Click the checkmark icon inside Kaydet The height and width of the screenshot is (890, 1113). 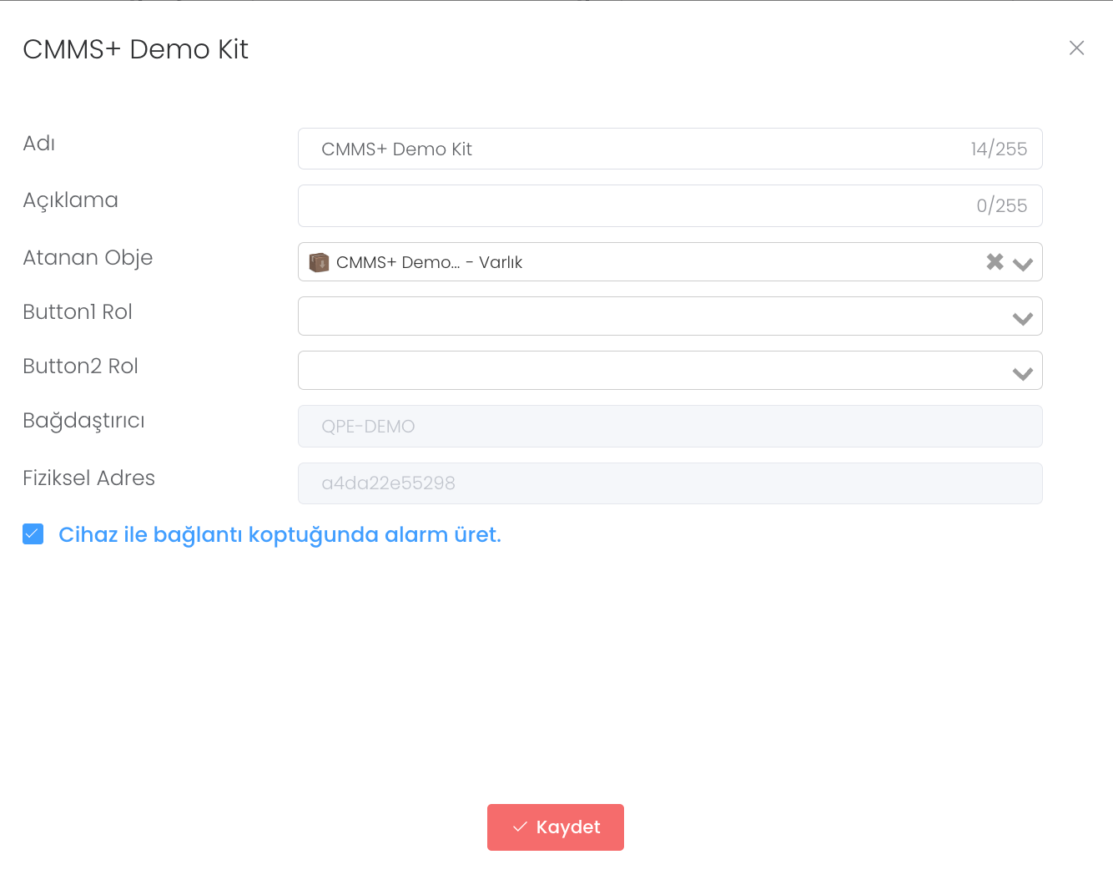(520, 827)
